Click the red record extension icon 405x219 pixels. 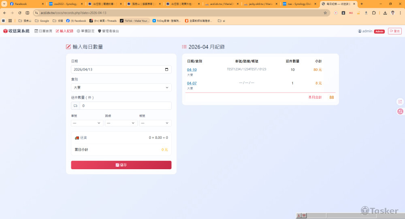pos(335,13)
